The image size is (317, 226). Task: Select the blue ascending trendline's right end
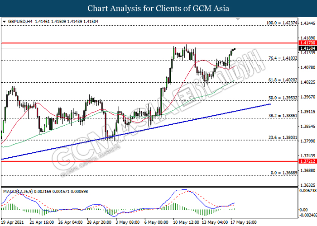[x=270, y=104]
